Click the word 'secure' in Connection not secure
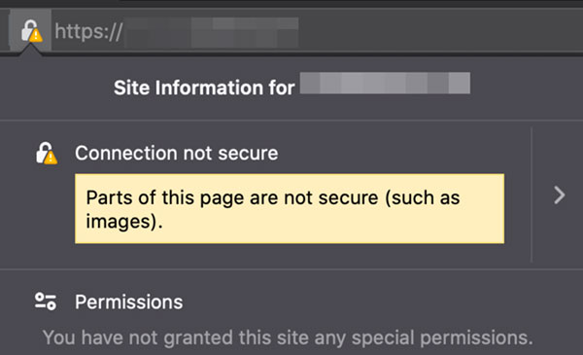Image resolution: width=583 pixels, height=355 pixels. click(x=248, y=154)
